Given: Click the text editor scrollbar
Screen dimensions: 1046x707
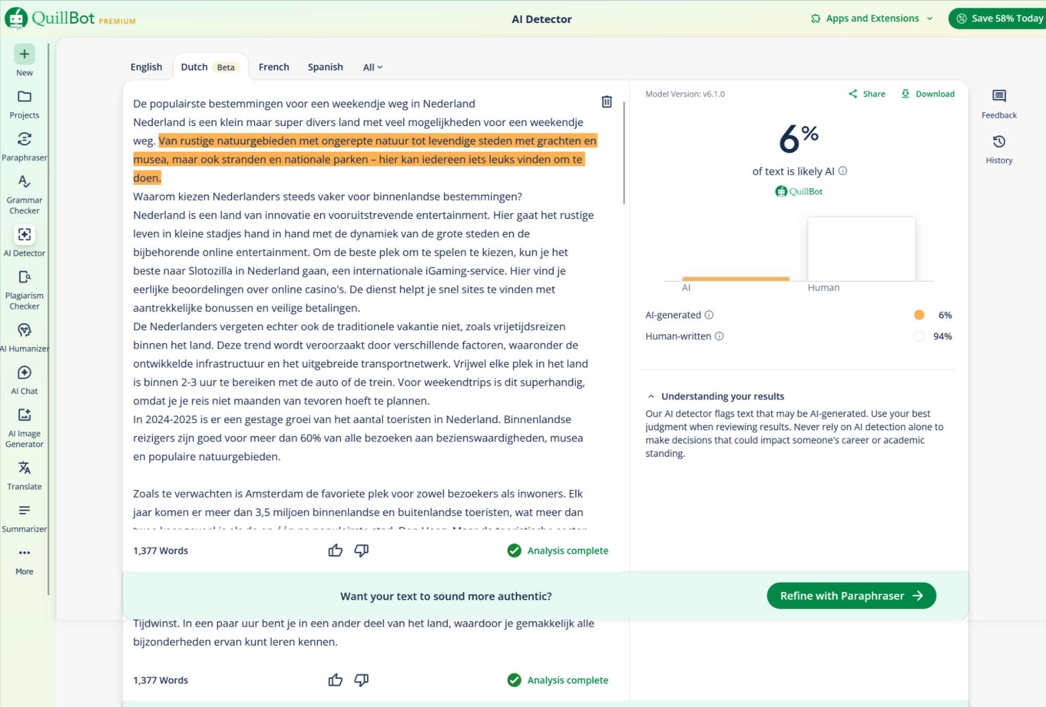Looking at the screenshot, I should 624,152.
